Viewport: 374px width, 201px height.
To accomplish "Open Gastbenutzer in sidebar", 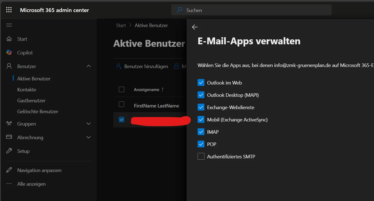I will click(31, 100).
